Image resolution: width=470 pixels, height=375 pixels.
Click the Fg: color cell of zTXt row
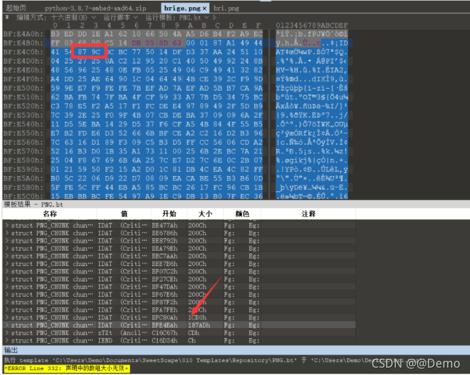click(229, 333)
